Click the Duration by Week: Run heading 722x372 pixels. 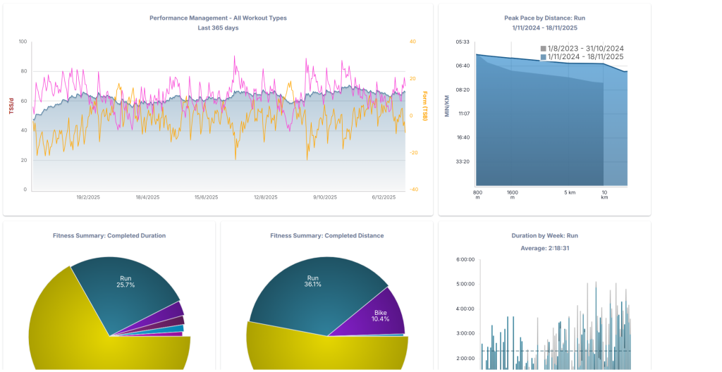coord(544,235)
